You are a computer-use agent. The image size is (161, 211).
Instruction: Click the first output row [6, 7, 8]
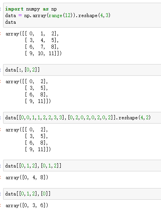(42, 47)
